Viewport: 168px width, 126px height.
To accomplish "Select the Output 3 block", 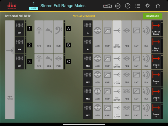I will pos(156,61).
